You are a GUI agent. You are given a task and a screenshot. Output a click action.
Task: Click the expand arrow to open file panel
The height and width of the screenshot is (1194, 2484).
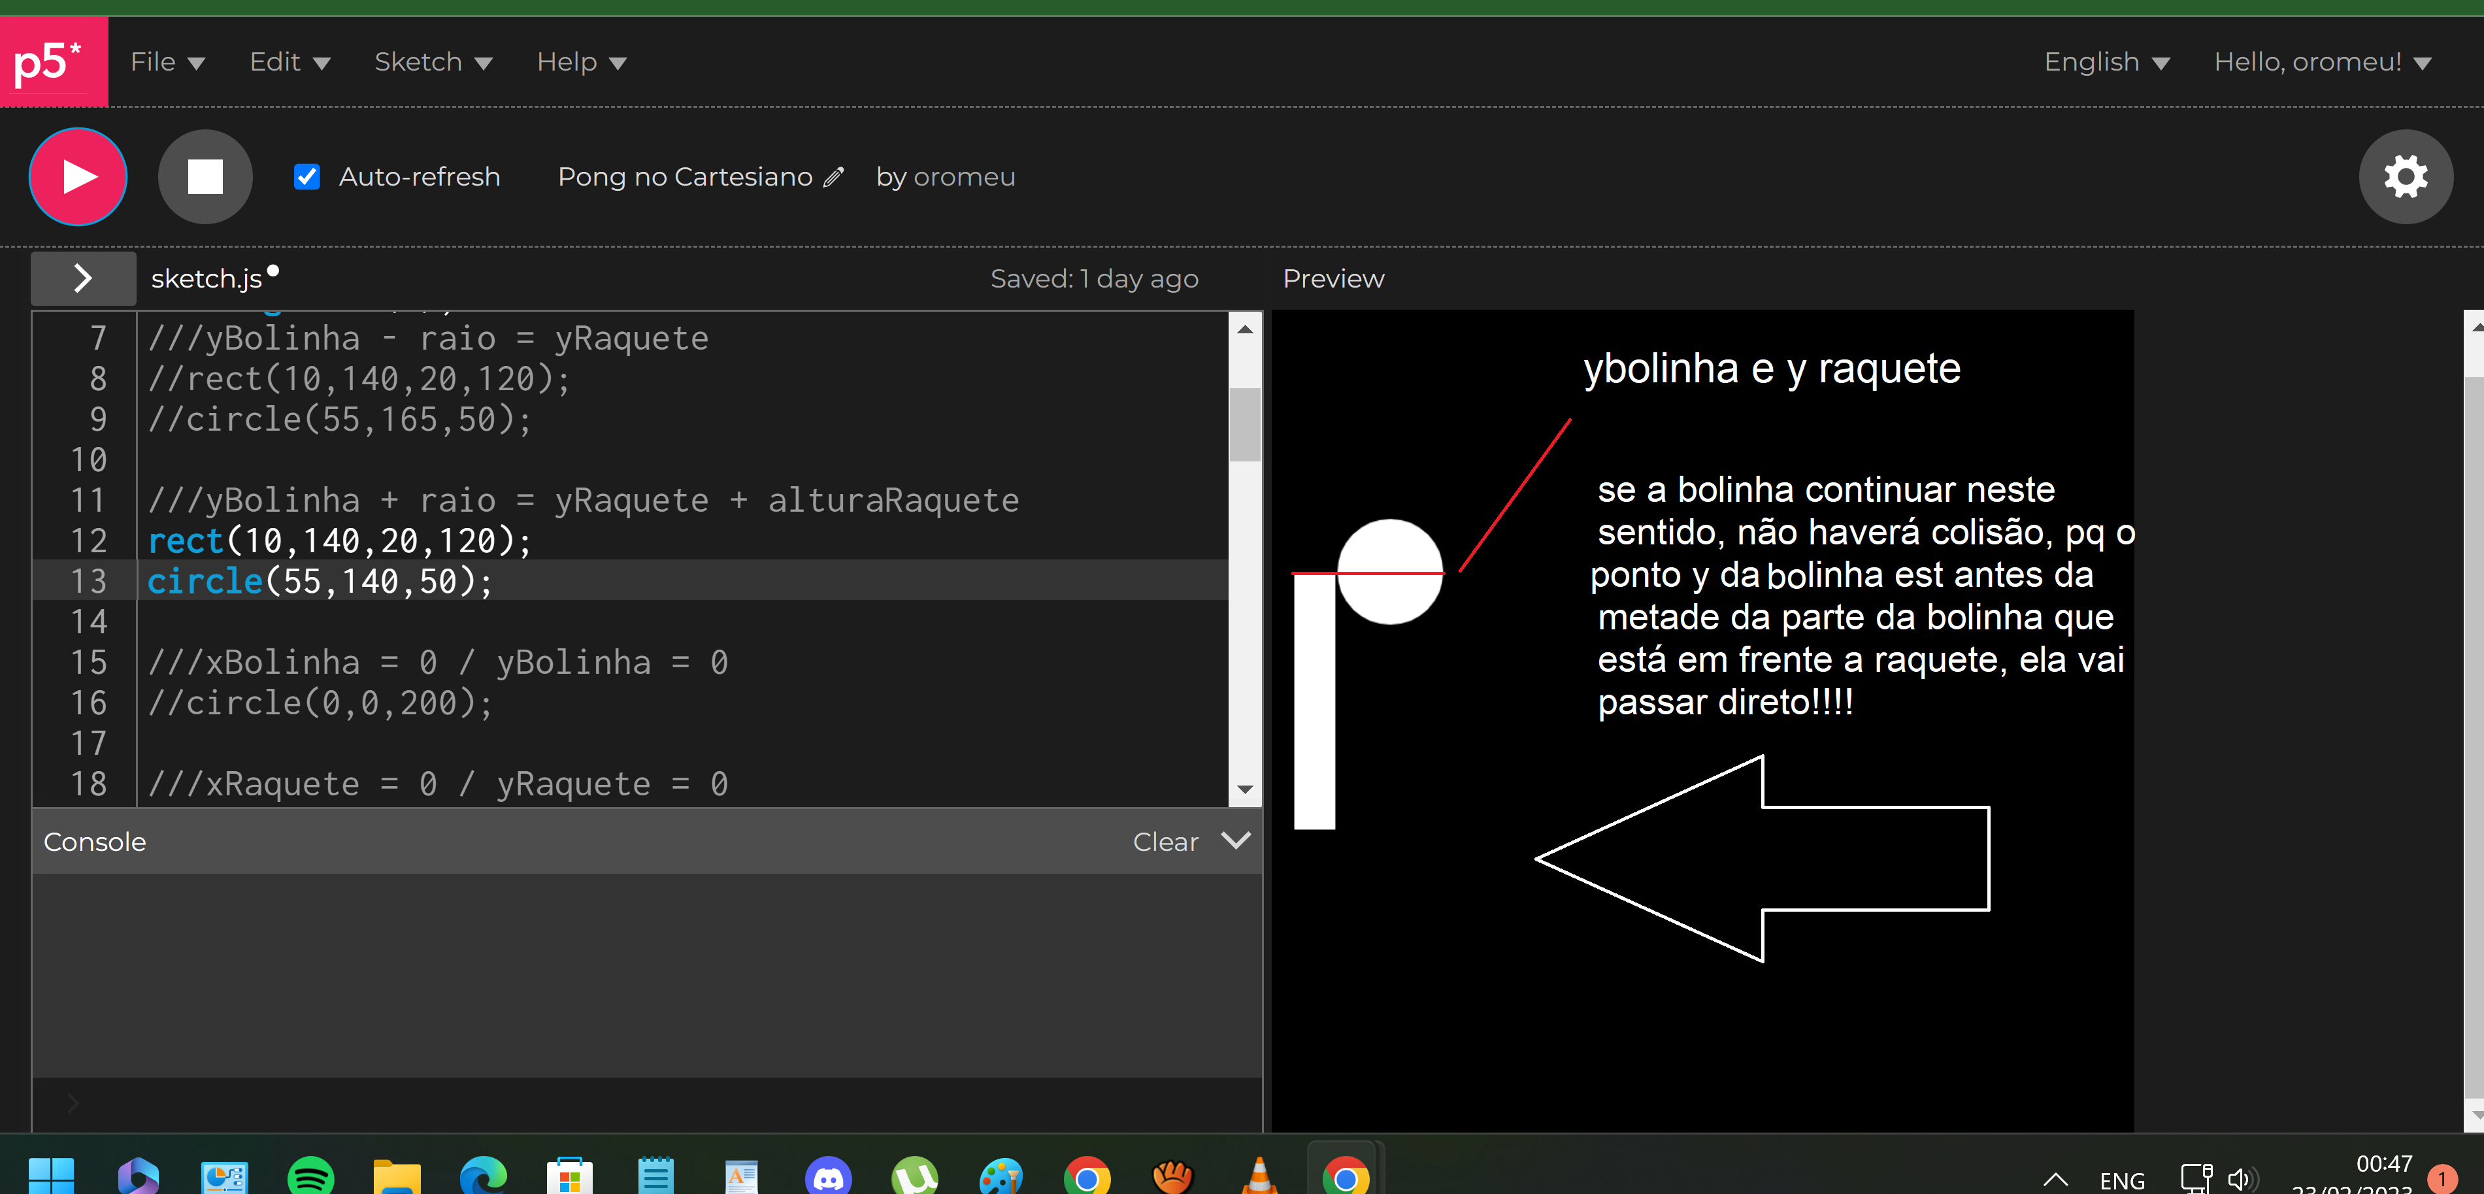tap(81, 277)
